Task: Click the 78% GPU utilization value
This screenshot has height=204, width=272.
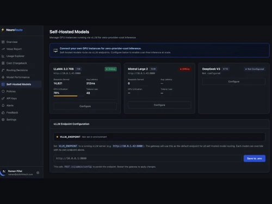Action: pos(57,93)
